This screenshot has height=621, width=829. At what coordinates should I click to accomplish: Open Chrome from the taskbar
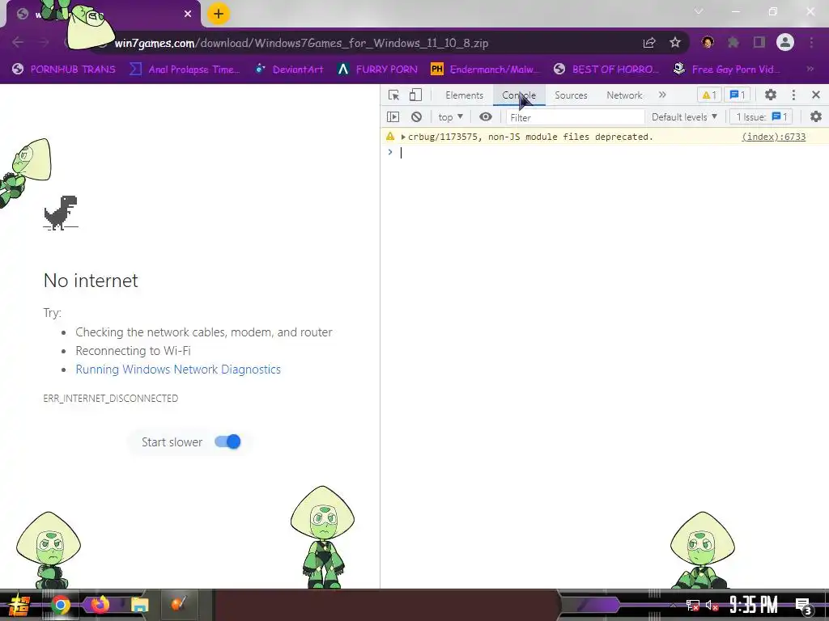(x=60, y=605)
